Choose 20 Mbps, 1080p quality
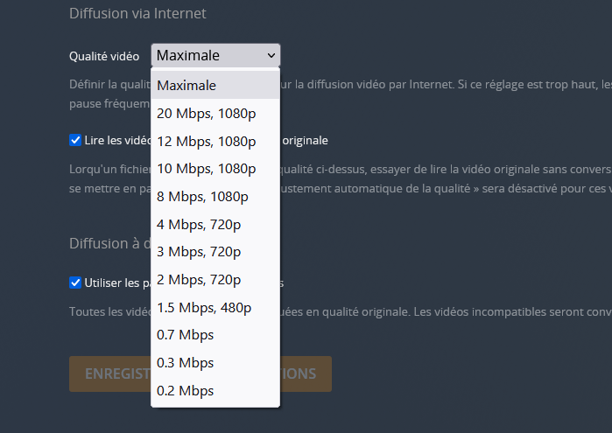This screenshot has height=433, width=612. point(215,114)
